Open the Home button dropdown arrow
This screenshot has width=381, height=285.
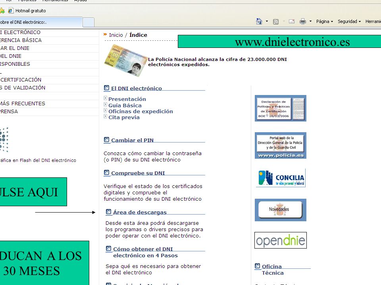[x=267, y=21]
